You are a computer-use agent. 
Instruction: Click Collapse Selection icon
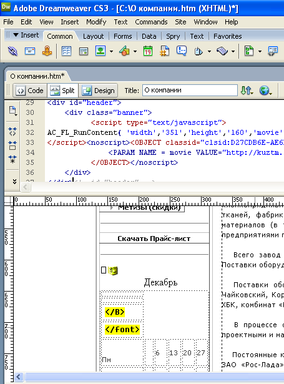coord(12,145)
